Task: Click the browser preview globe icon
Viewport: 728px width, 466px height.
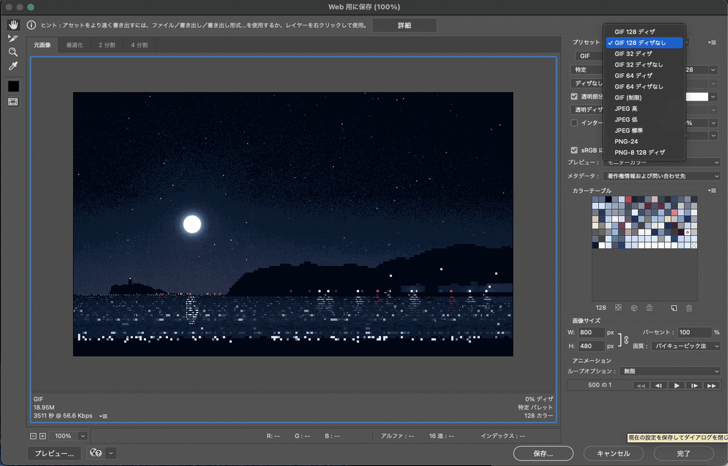Action: click(95, 453)
